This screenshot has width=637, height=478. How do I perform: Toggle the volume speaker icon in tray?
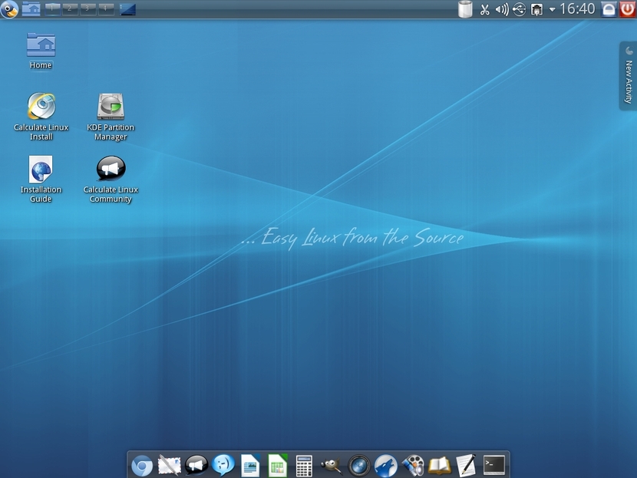coord(502,9)
